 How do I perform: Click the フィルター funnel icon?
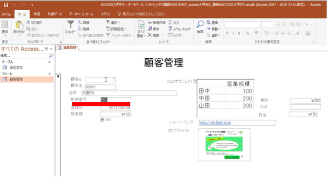coord(70,24)
